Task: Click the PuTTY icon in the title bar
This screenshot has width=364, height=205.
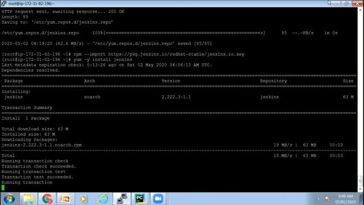Action: pyautogui.click(x=3, y=3)
